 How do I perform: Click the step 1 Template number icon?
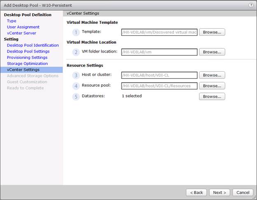pyautogui.click(x=76, y=32)
